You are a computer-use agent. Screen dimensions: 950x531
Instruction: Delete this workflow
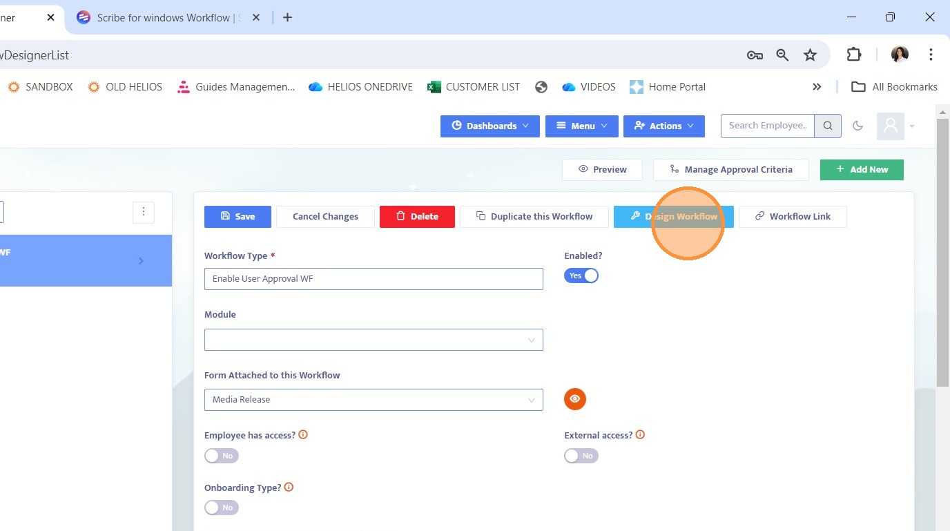pyautogui.click(x=417, y=216)
